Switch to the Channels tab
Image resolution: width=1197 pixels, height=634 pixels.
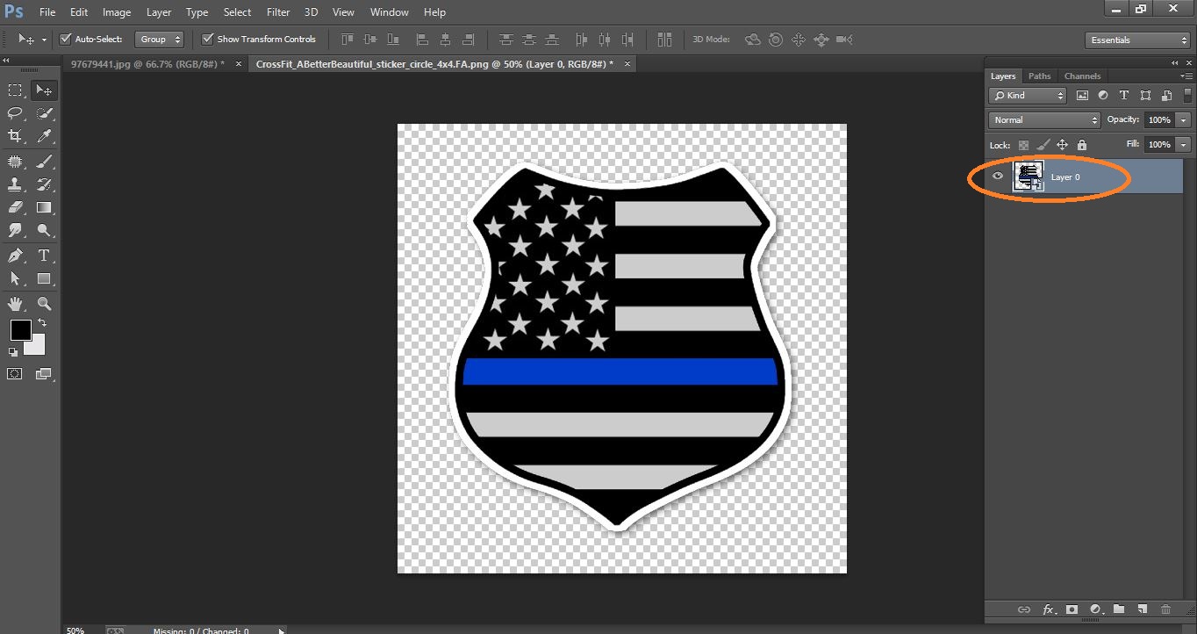click(x=1082, y=76)
